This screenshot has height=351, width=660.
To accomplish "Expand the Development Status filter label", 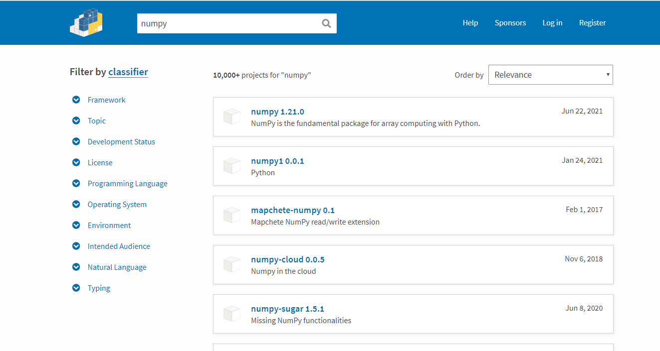I will pyautogui.click(x=121, y=141).
